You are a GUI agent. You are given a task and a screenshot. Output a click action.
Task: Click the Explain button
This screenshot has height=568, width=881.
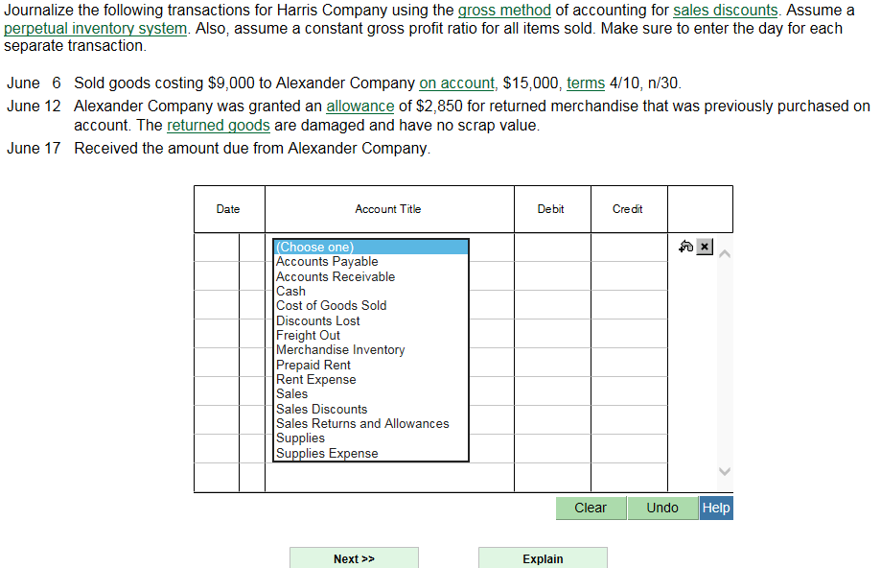tap(543, 558)
